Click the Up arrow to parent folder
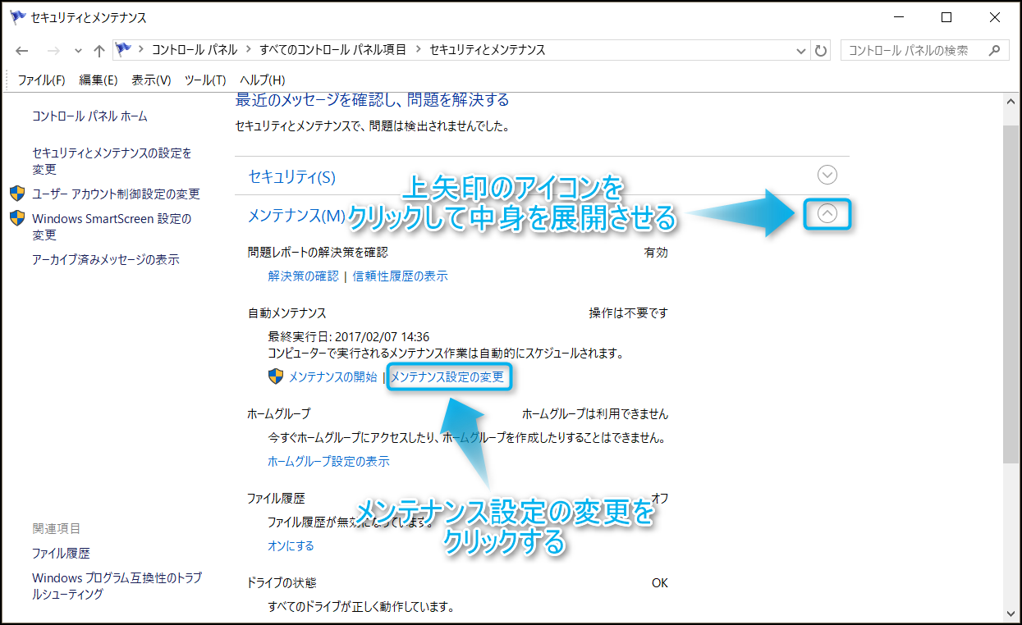Image resolution: width=1022 pixels, height=625 pixels. click(x=99, y=51)
